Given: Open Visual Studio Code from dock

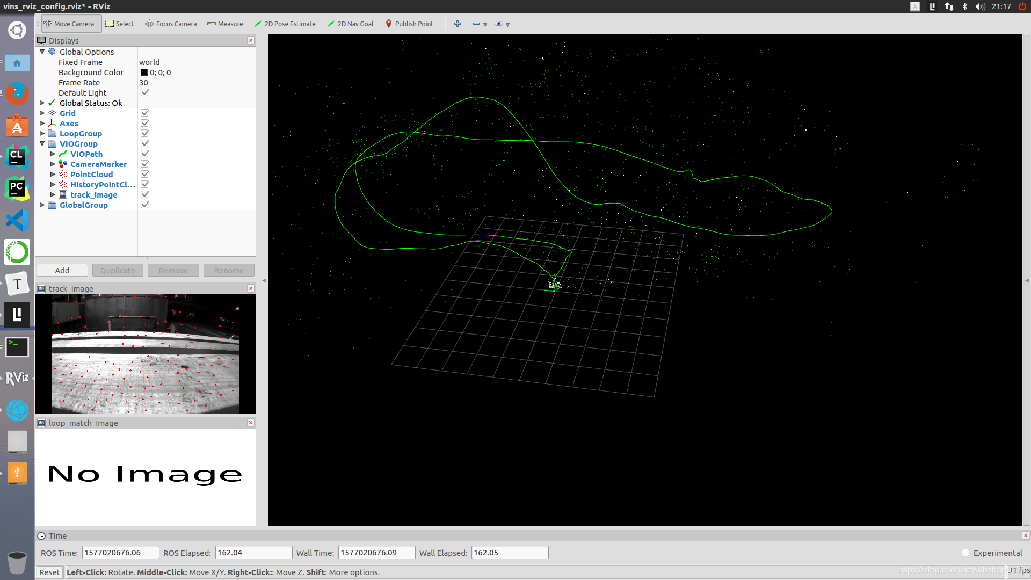Looking at the screenshot, I should pos(17,220).
